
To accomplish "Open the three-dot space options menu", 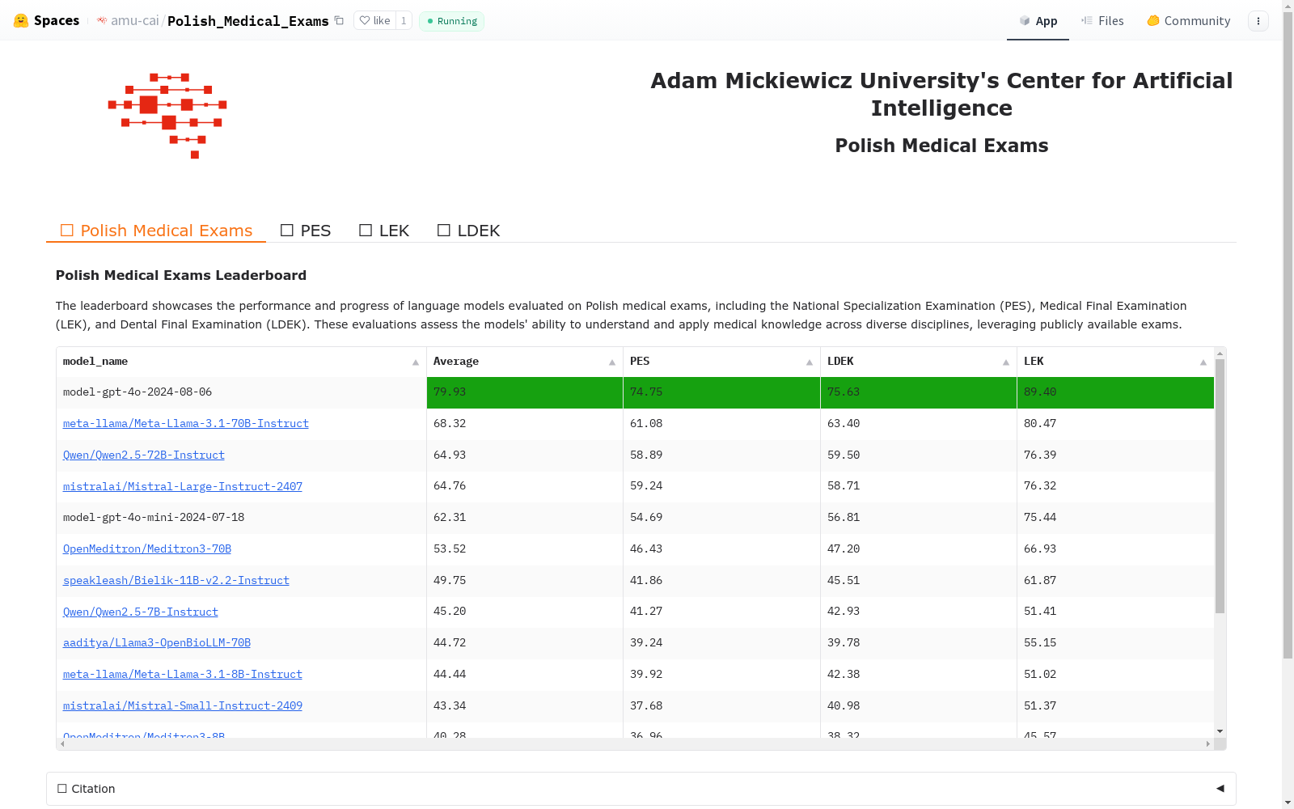I will [x=1258, y=21].
